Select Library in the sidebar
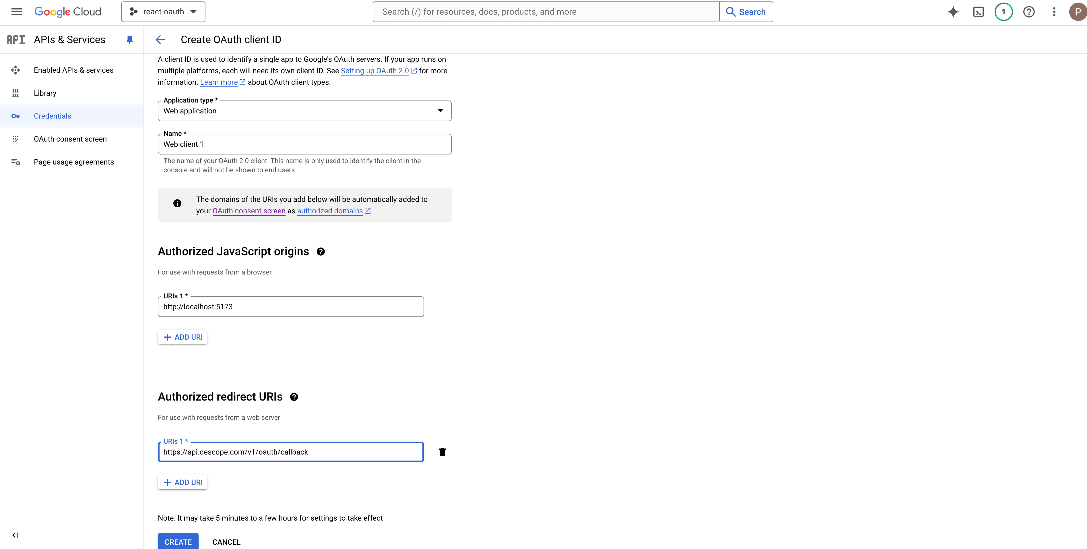 45,93
